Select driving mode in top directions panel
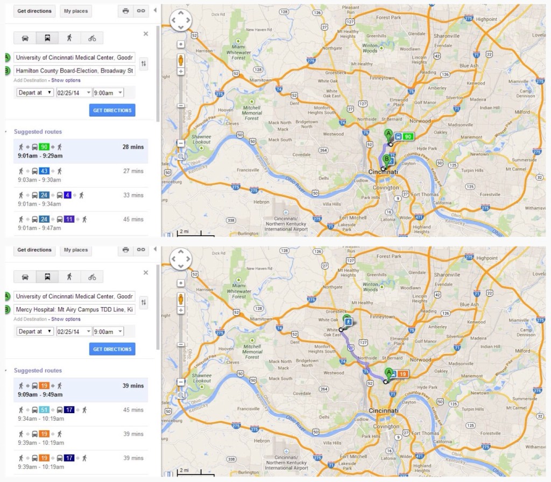The width and height of the screenshot is (551, 482). 25,38
